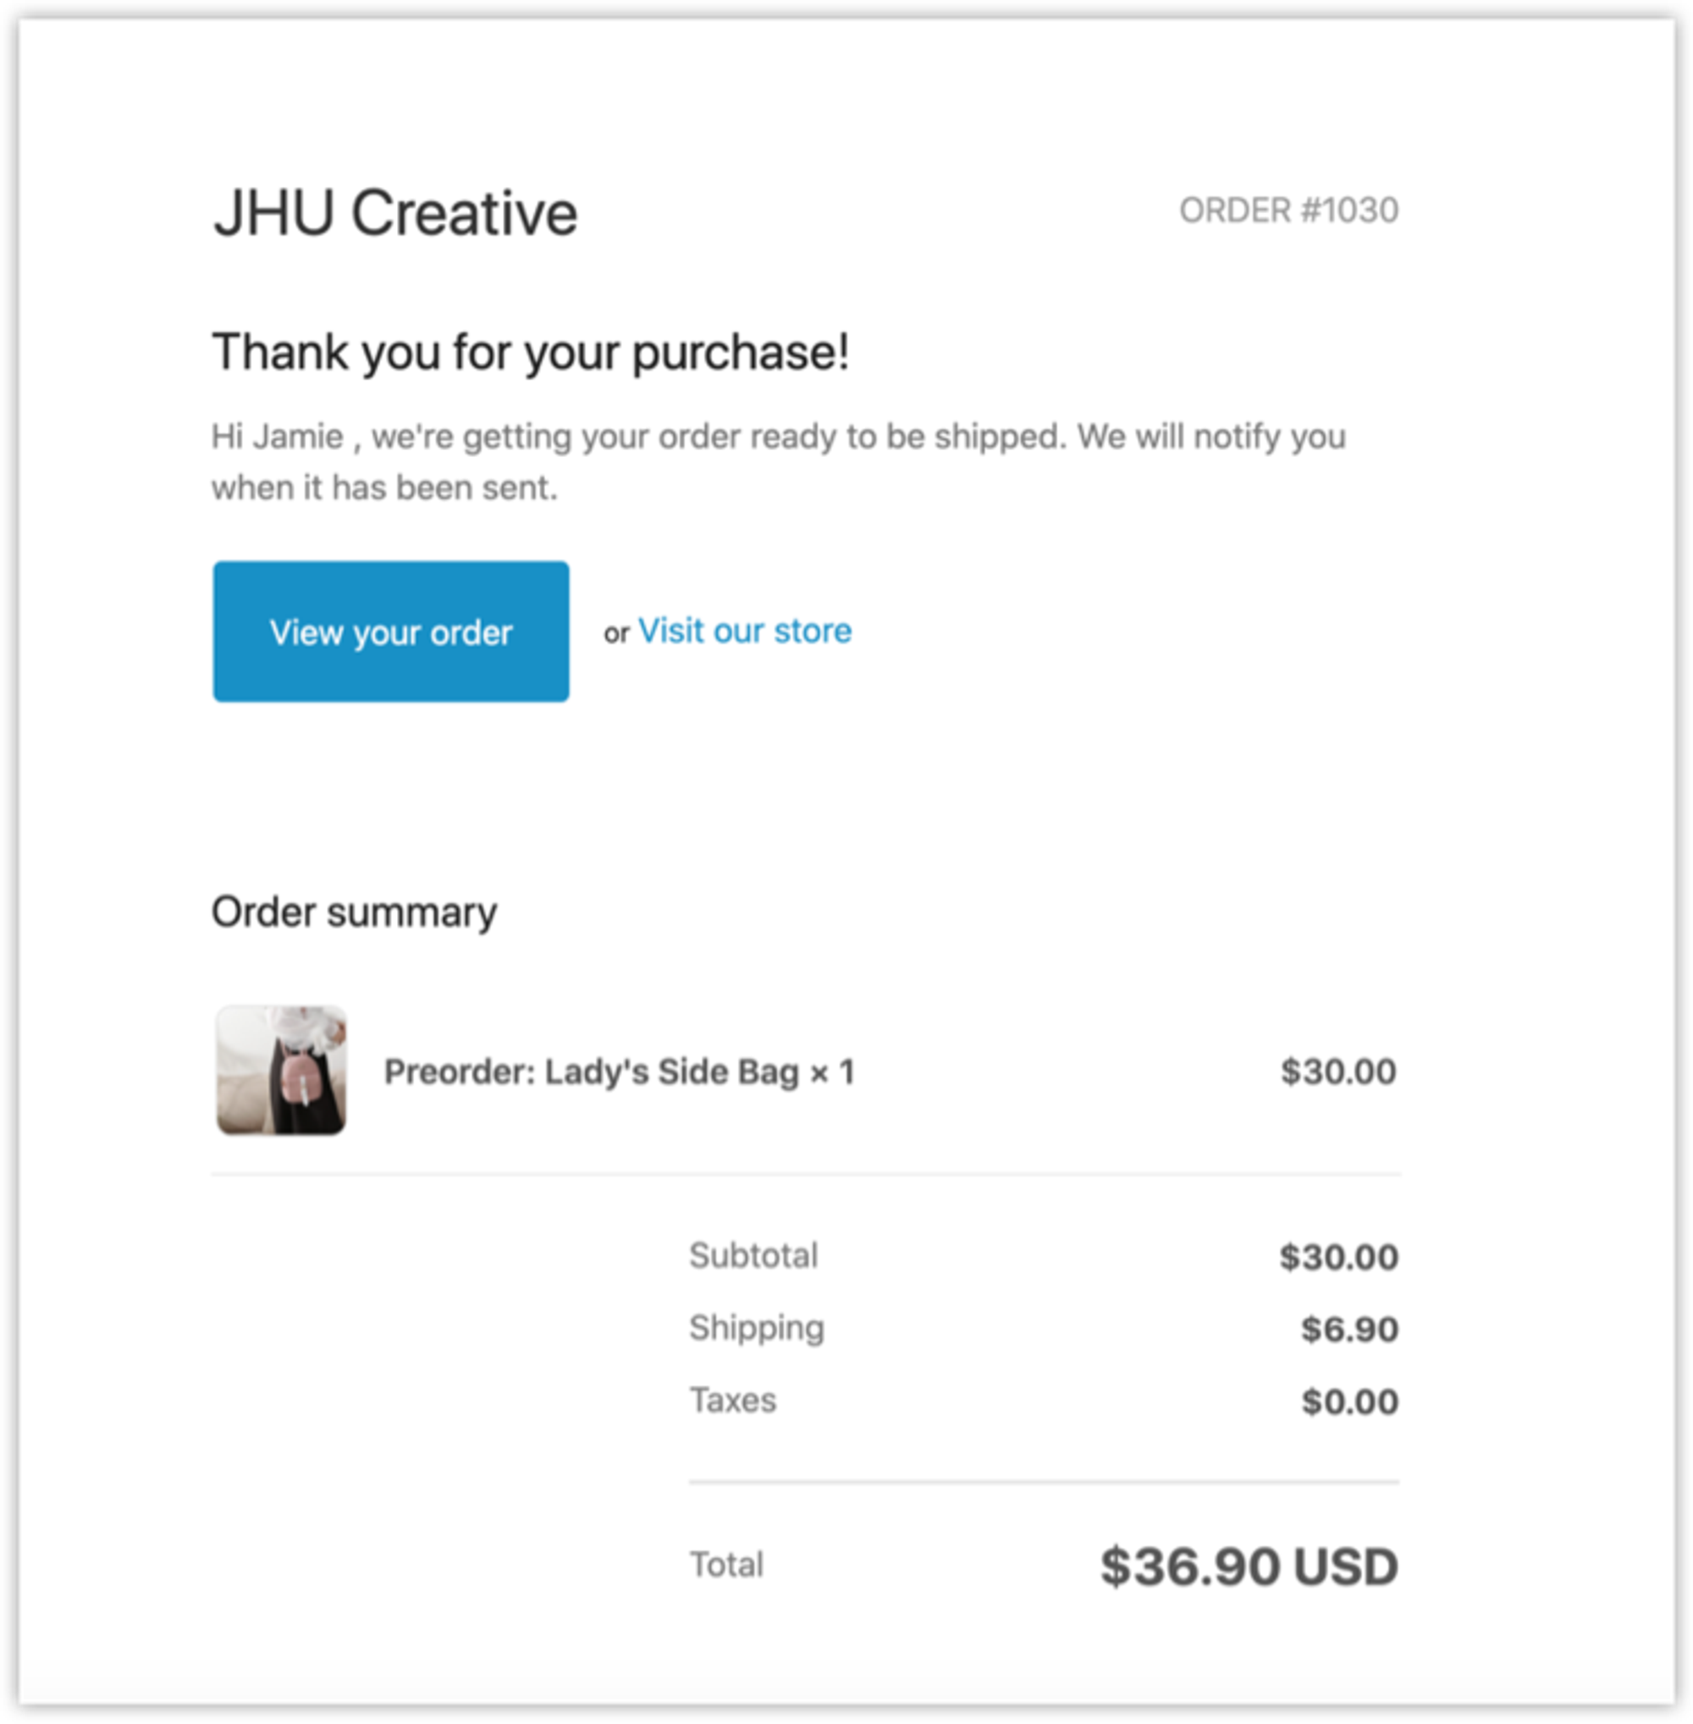Click the Subtotal label
This screenshot has width=1693, height=1724.
pyautogui.click(x=753, y=1255)
